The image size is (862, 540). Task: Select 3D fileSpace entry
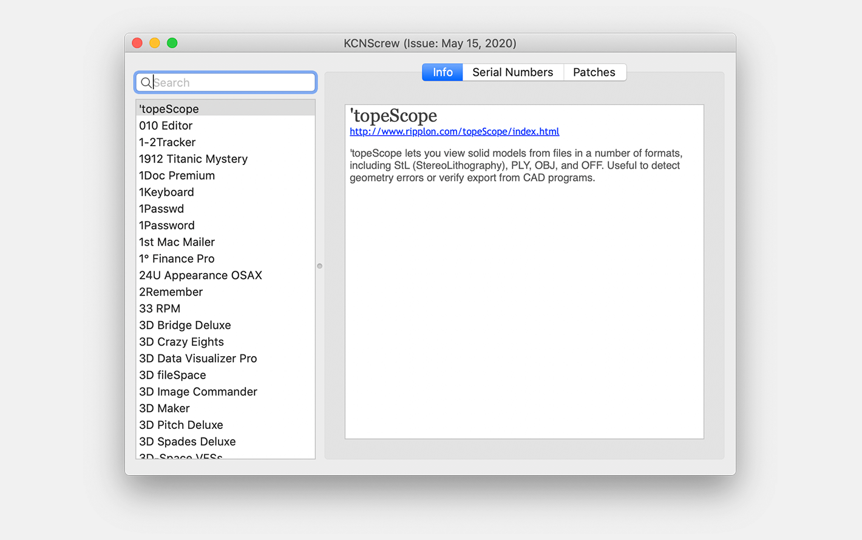(x=225, y=375)
